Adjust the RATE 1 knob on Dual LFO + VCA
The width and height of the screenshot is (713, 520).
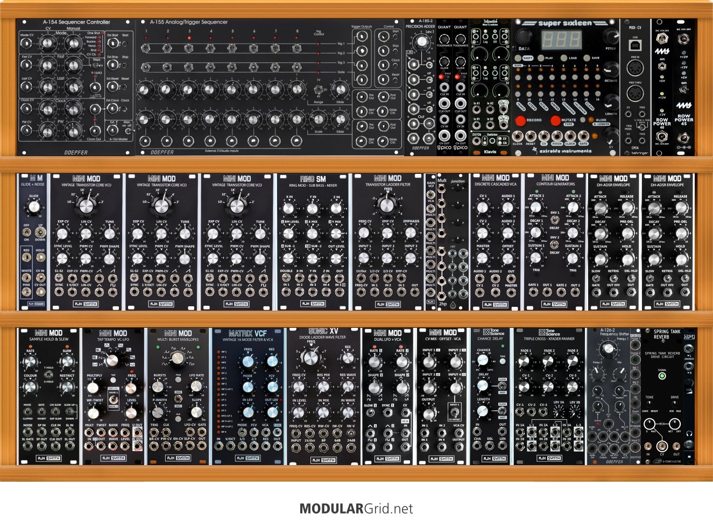tap(375, 362)
